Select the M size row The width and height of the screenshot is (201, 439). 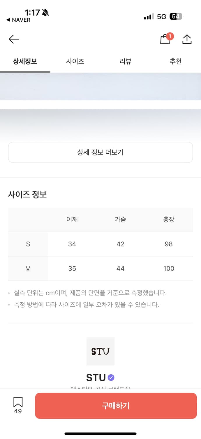(28, 268)
